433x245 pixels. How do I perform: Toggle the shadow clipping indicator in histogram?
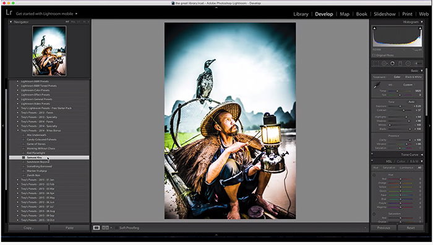pyautogui.click(x=375, y=28)
